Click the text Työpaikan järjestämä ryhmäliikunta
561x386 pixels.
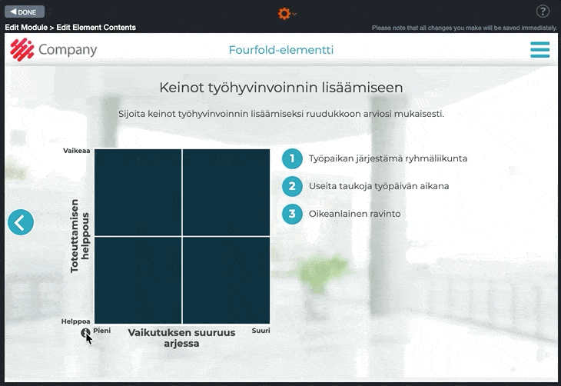388,158
